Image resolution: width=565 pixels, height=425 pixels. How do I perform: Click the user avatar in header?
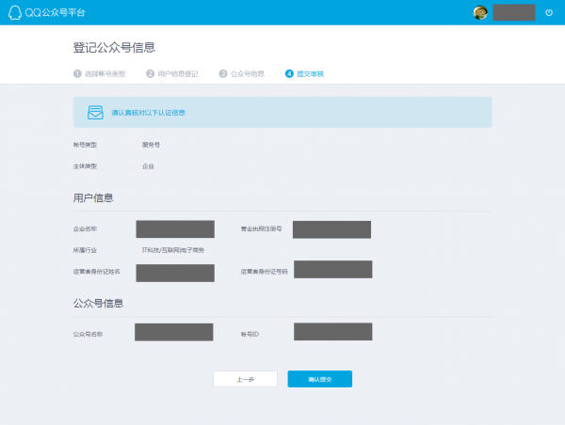(x=480, y=12)
